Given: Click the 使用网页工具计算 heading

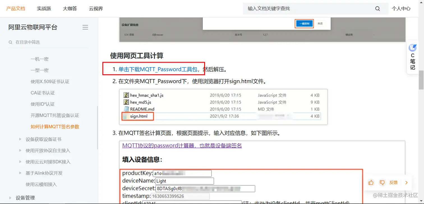Looking at the screenshot, I should coord(137,56).
